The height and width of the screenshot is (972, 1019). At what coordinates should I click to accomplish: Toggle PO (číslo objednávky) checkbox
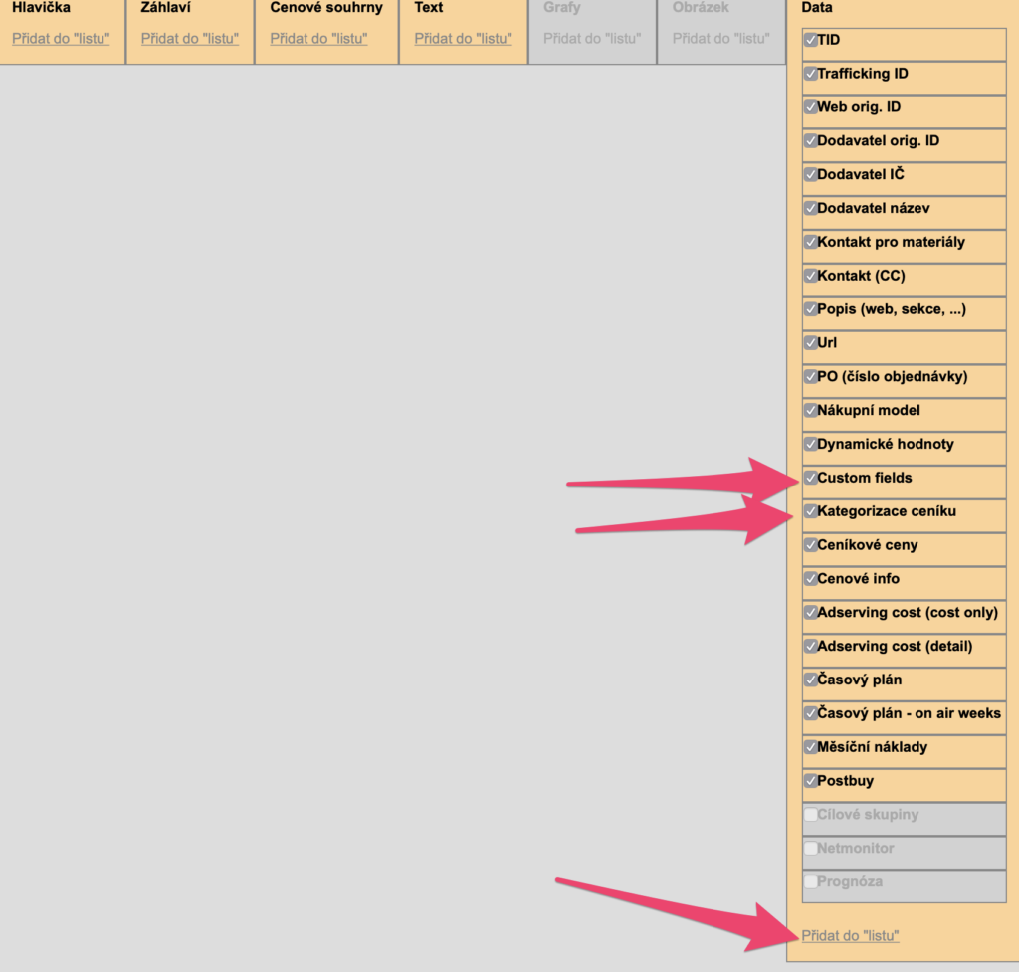810,377
